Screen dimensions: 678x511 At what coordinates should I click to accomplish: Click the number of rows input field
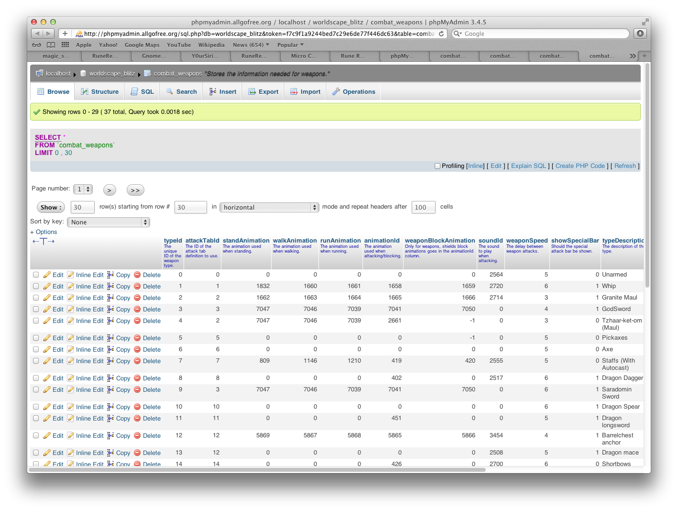click(x=82, y=207)
